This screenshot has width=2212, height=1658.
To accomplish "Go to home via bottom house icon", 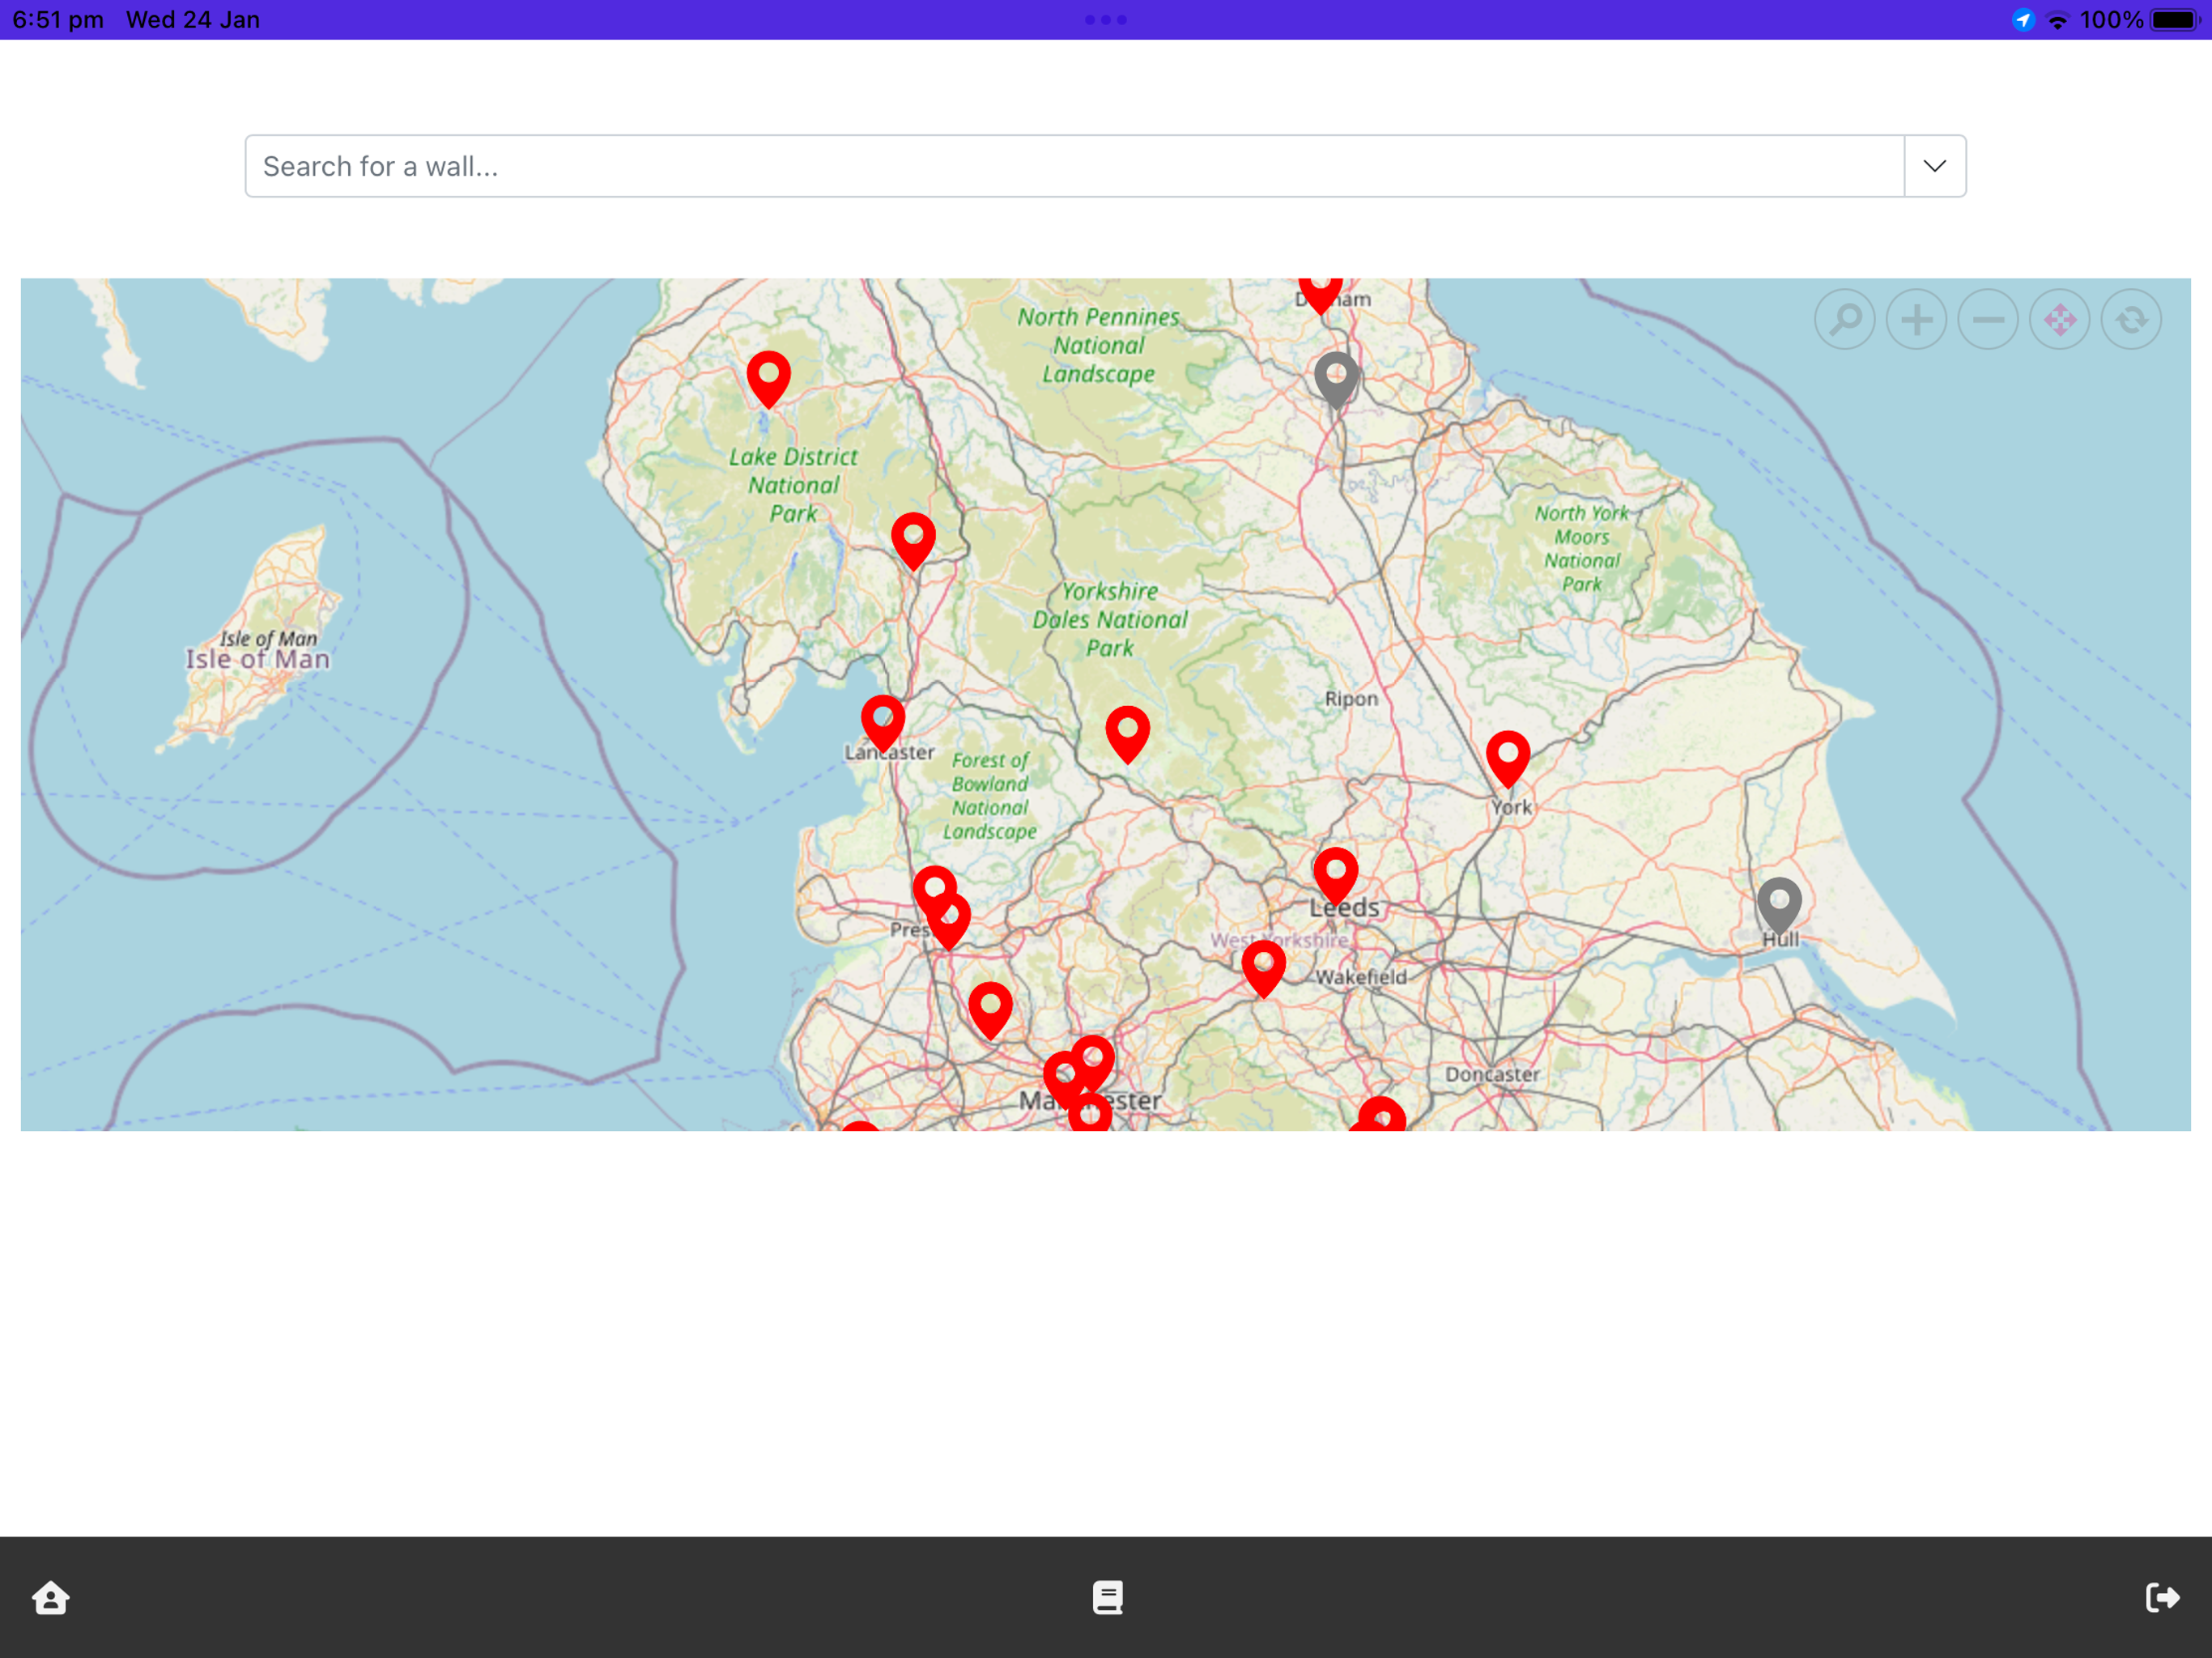I will [50, 1597].
